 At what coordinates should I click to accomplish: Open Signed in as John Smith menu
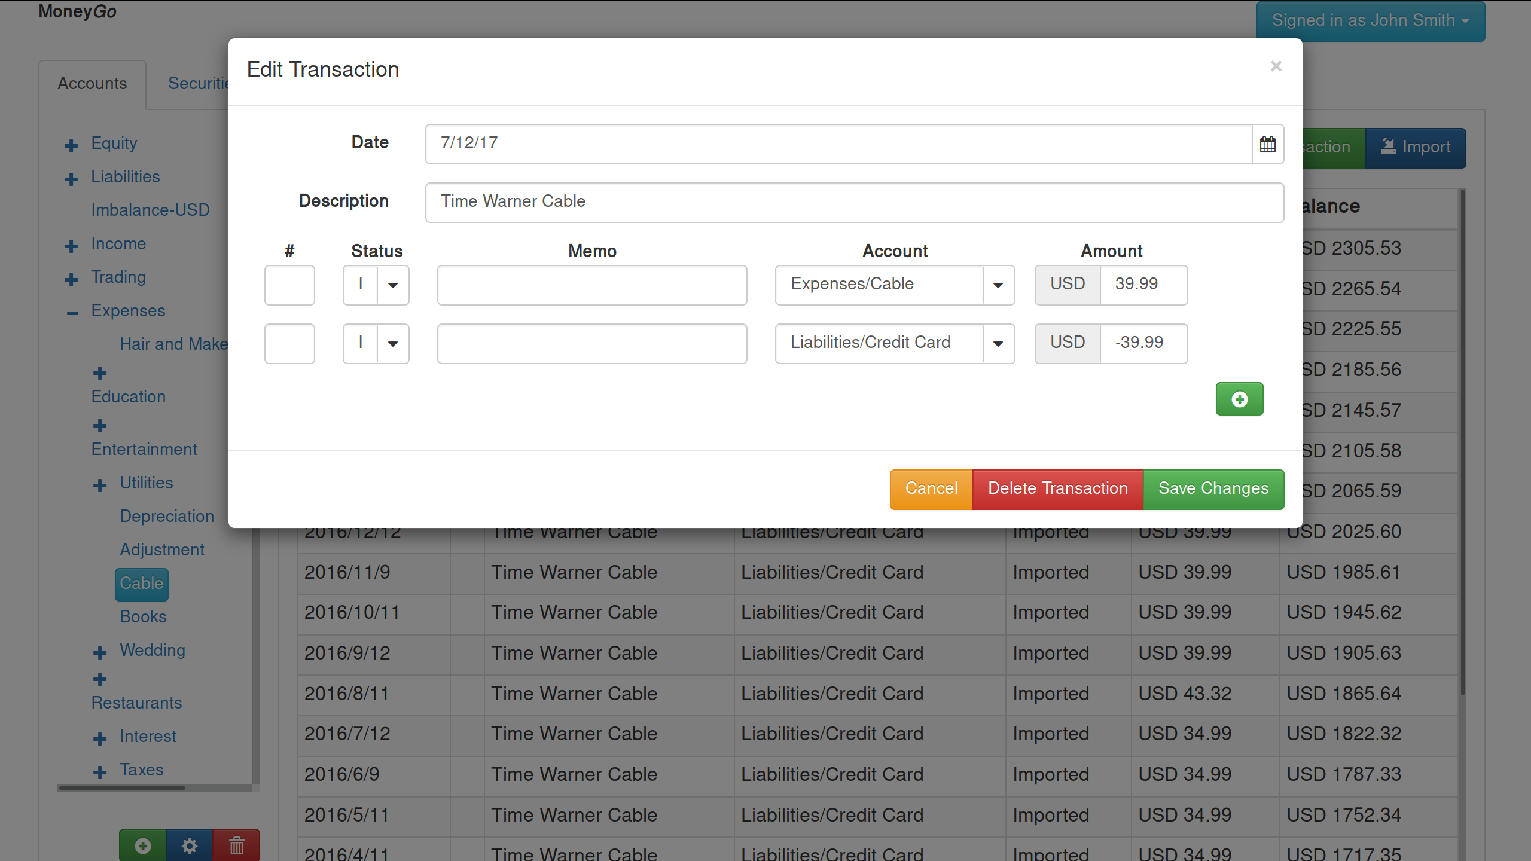tap(1370, 20)
